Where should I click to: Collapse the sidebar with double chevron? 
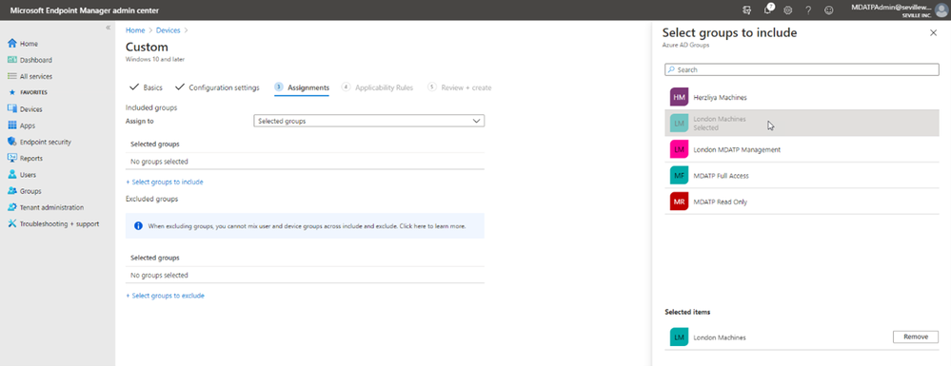coord(108,28)
